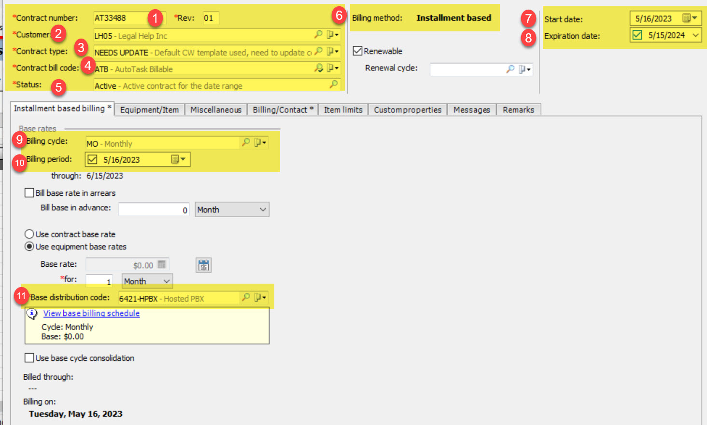
Task: Check Use base cycle consolidation
Action: coord(29,358)
